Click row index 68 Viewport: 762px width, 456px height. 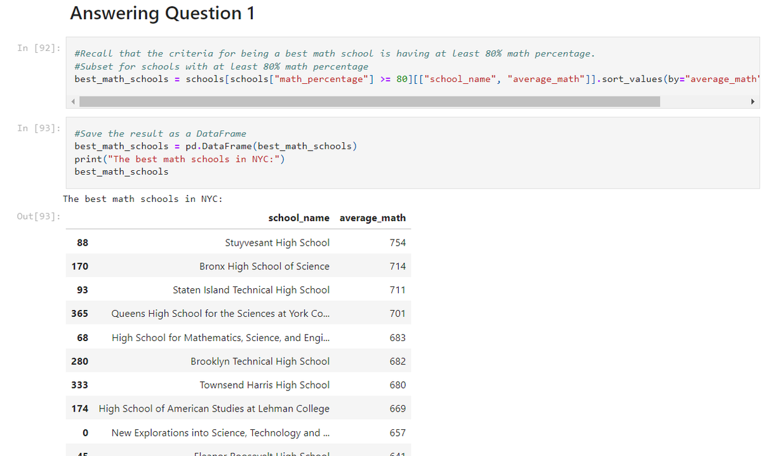83,338
